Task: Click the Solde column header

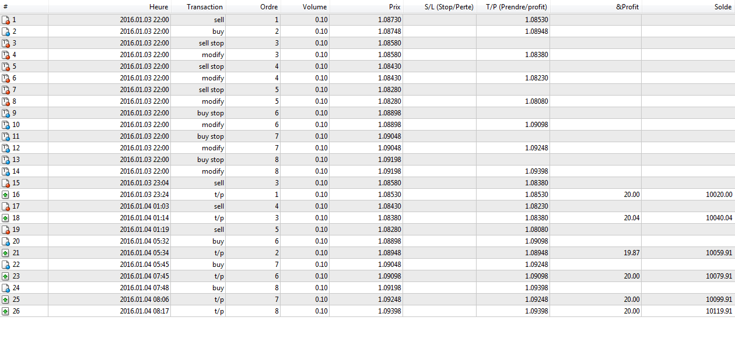Action: click(722, 7)
